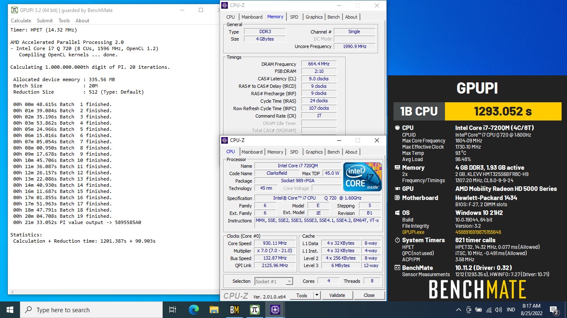Switch to Mainboard tab in upper CPU-Z
Screen dimensions: 567x318
click(x=252, y=17)
